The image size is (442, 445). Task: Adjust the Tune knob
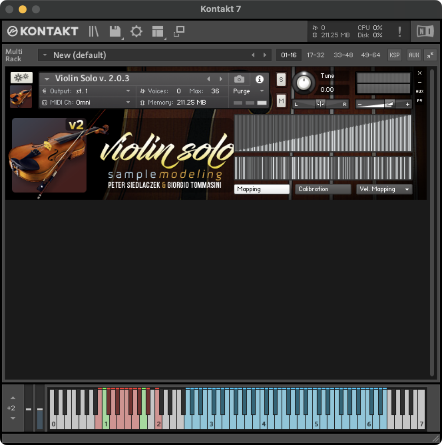[303, 83]
